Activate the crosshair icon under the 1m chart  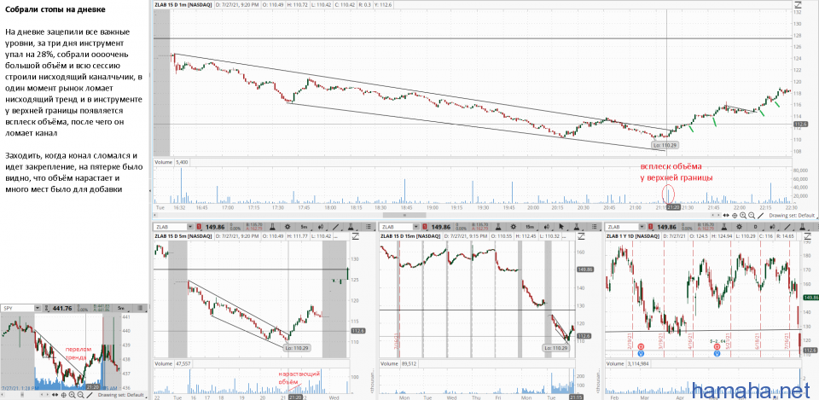click(x=735, y=215)
